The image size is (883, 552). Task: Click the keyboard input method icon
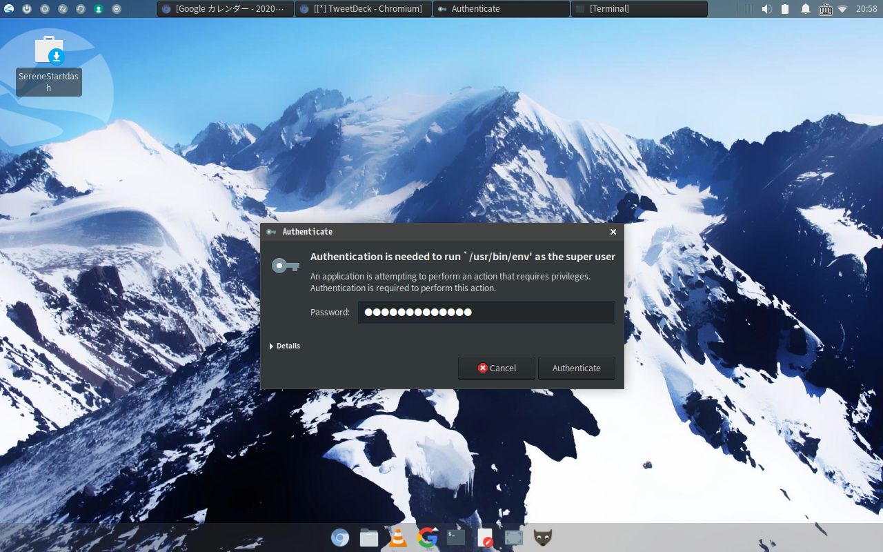(825, 9)
